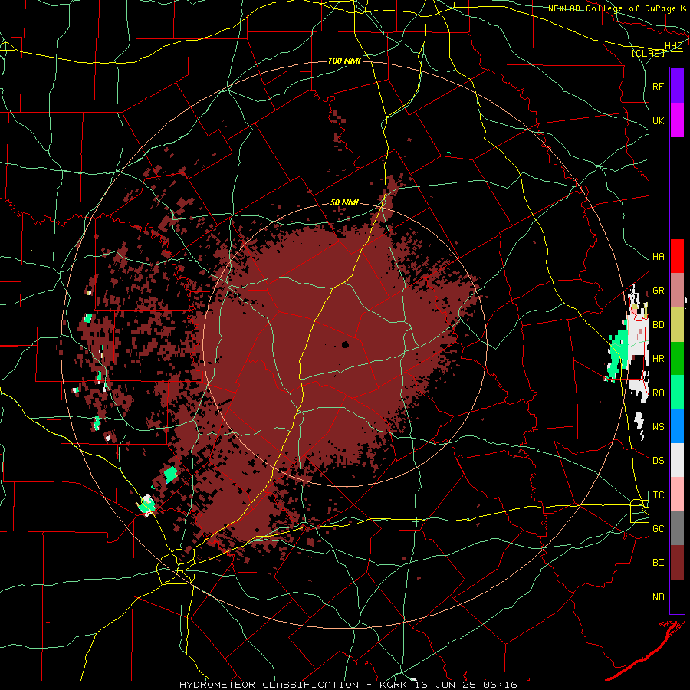Image resolution: width=690 pixels, height=690 pixels.
Task: Click the "GR" legend label
Action: coord(659,291)
